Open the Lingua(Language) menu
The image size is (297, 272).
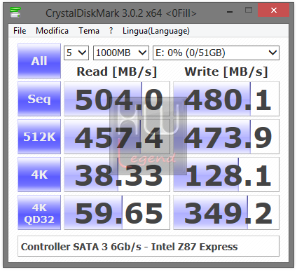tap(156, 31)
